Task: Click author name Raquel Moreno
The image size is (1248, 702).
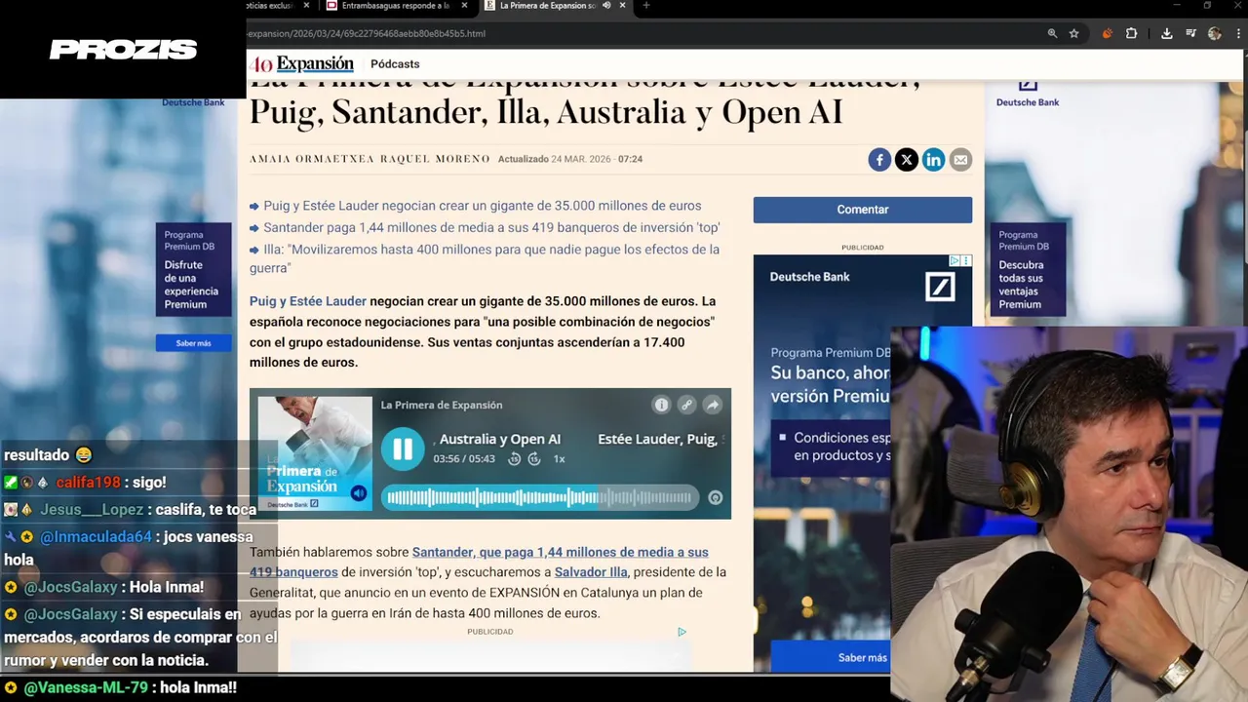Action: (435, 159)
